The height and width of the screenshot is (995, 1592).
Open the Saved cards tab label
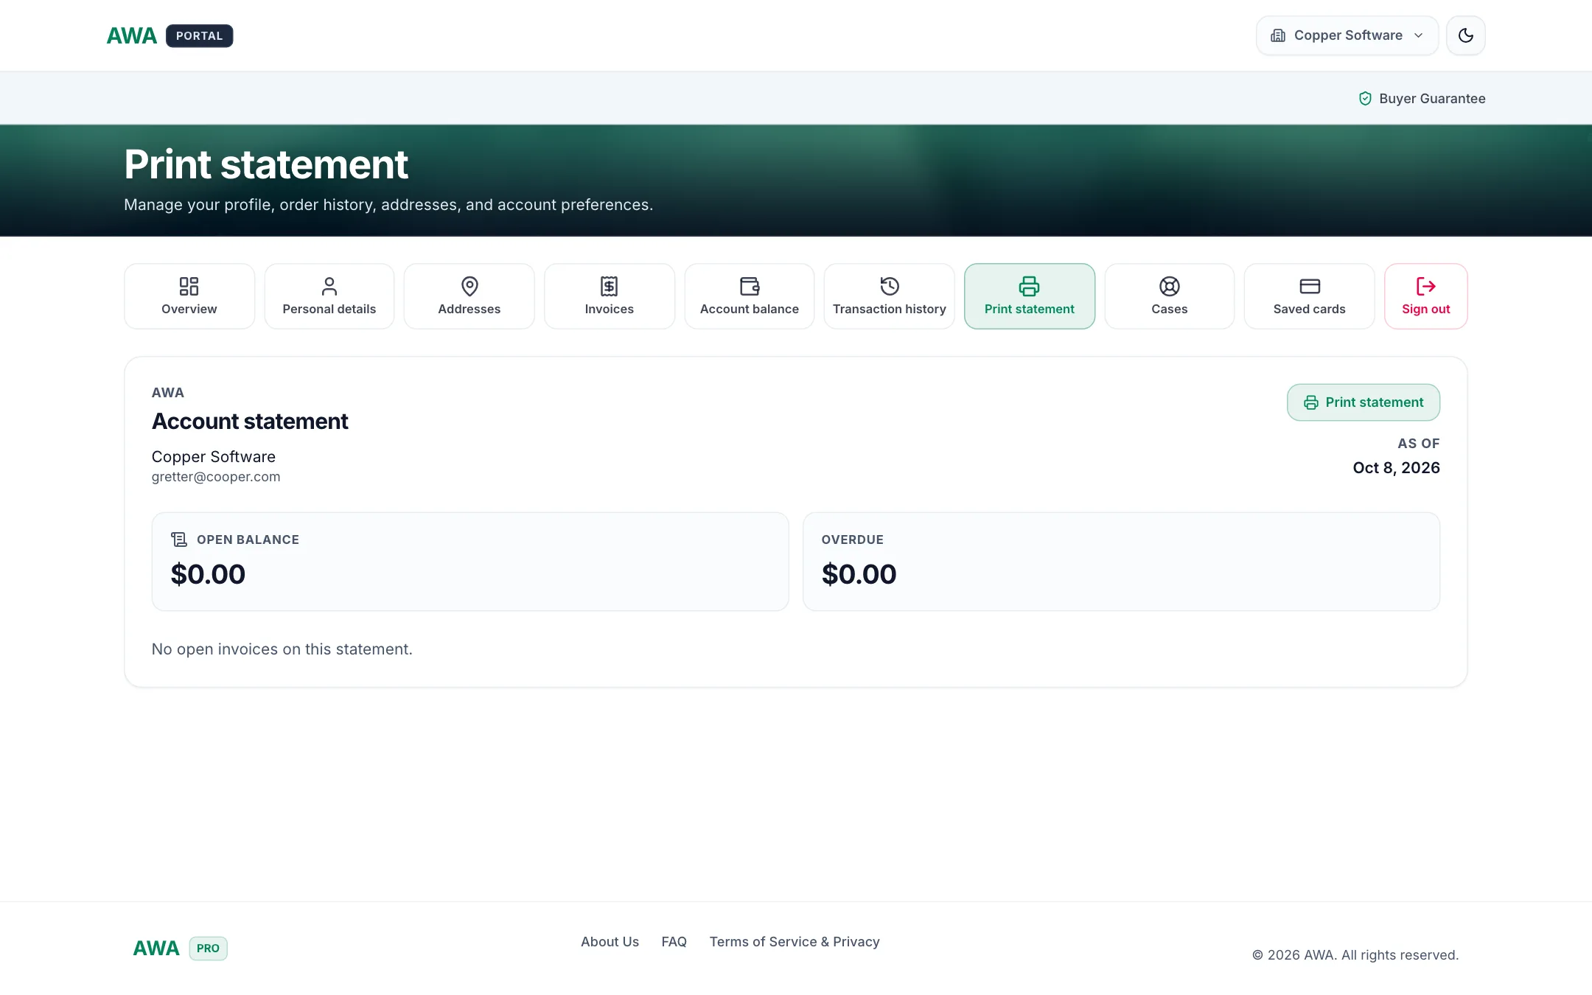pyautogui.click(x=1310, y=309)
